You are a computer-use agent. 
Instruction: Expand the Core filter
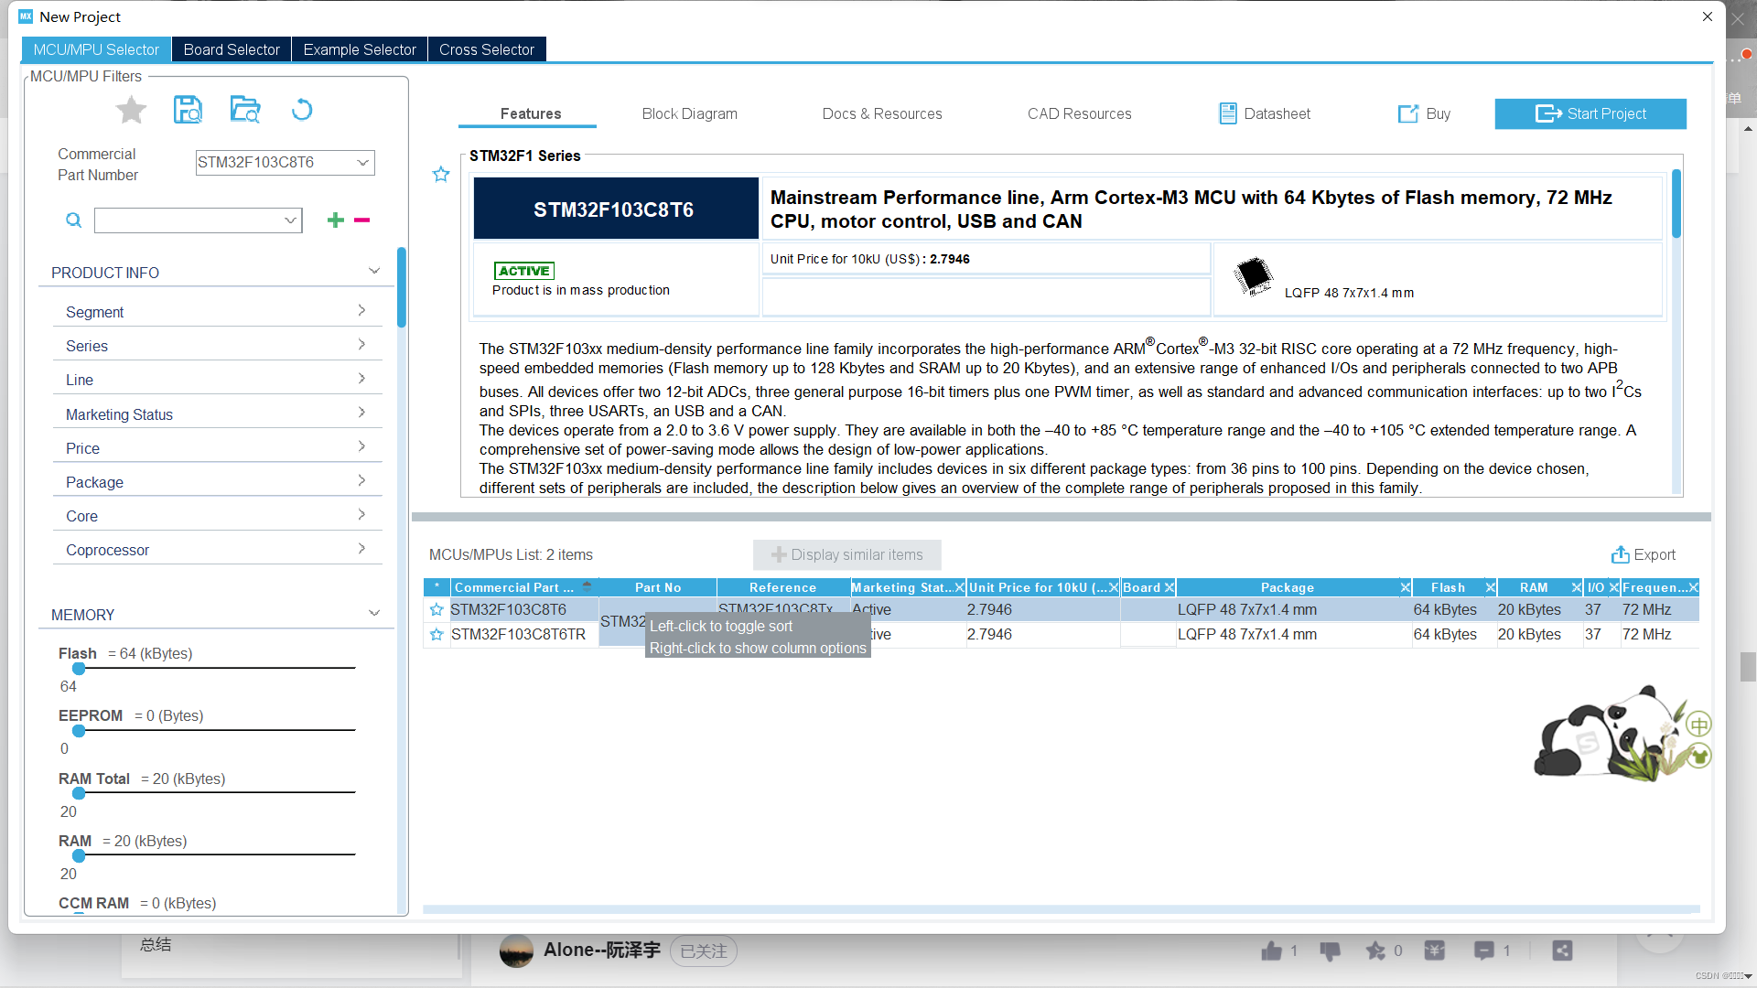coord(361,514)
